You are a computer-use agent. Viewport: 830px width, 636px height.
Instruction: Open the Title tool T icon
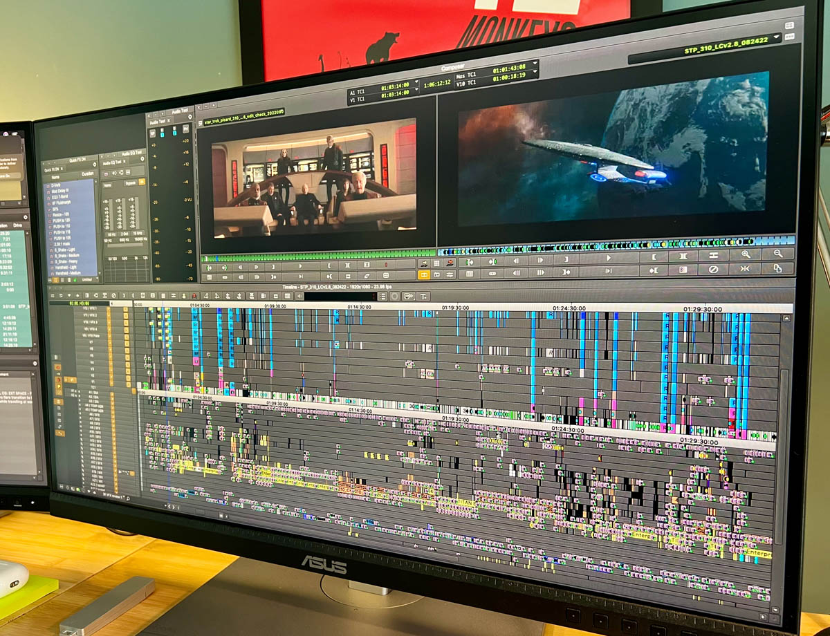pos(423,297)
